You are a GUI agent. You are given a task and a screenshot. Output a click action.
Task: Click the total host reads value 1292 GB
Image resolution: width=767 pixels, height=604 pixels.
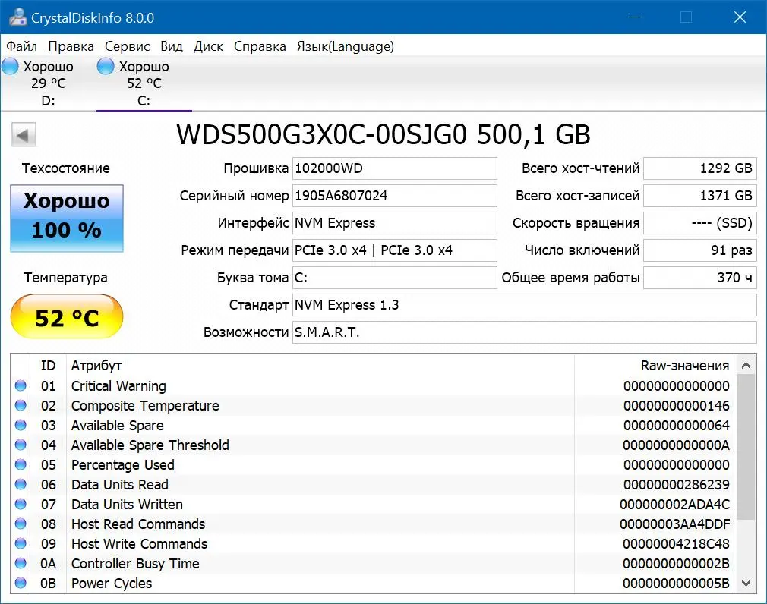click(700, 168)
